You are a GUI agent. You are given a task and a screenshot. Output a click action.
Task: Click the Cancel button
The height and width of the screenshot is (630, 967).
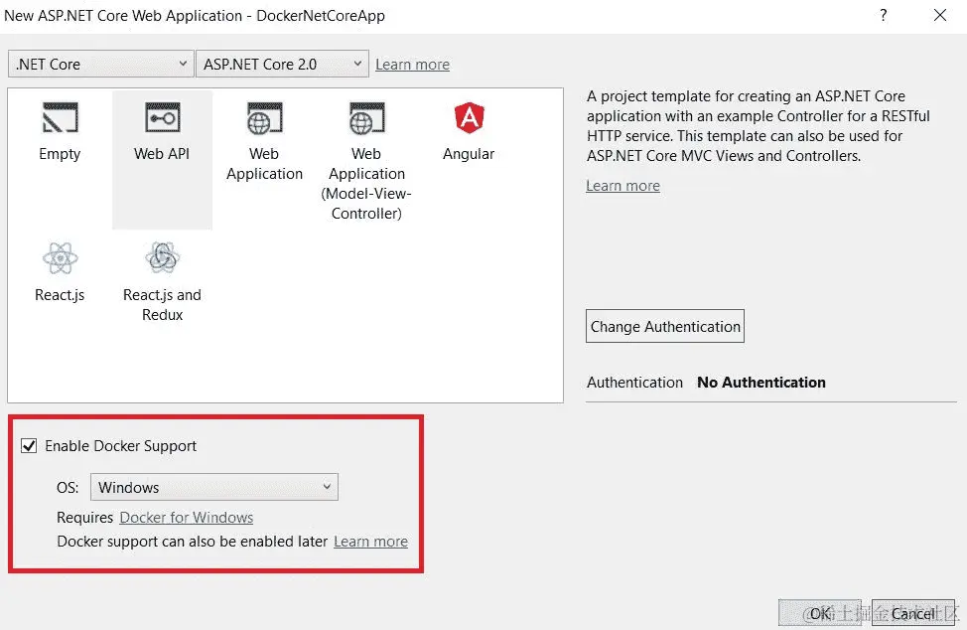913,613
